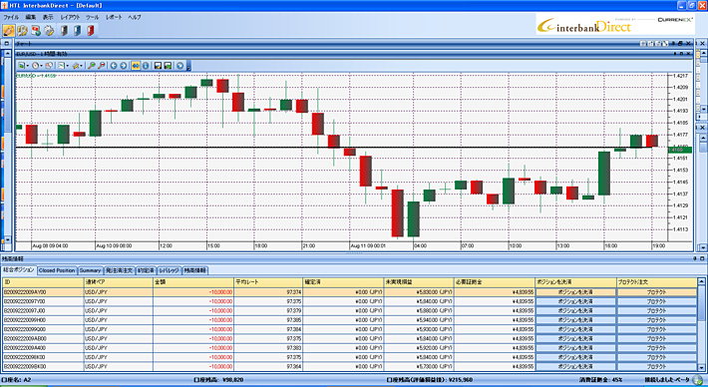Zoom in with the green magnifier icon
Viewport: 708px width, 387px height.
(91, 66)
